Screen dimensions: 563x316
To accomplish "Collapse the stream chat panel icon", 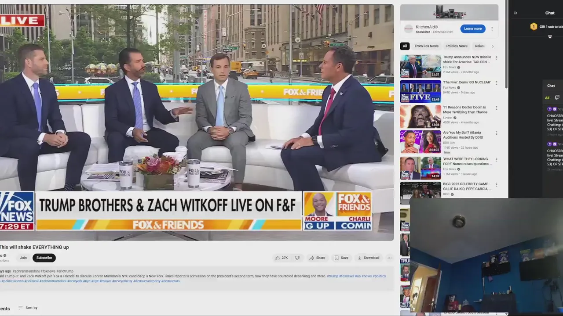I will (515, 13).
